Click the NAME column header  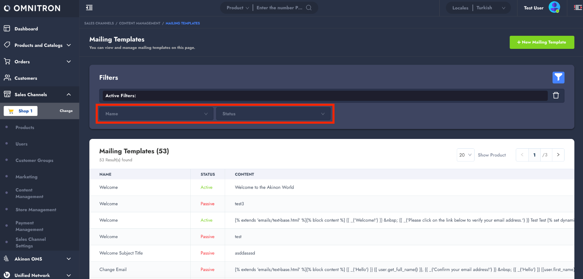click(105, 174)
